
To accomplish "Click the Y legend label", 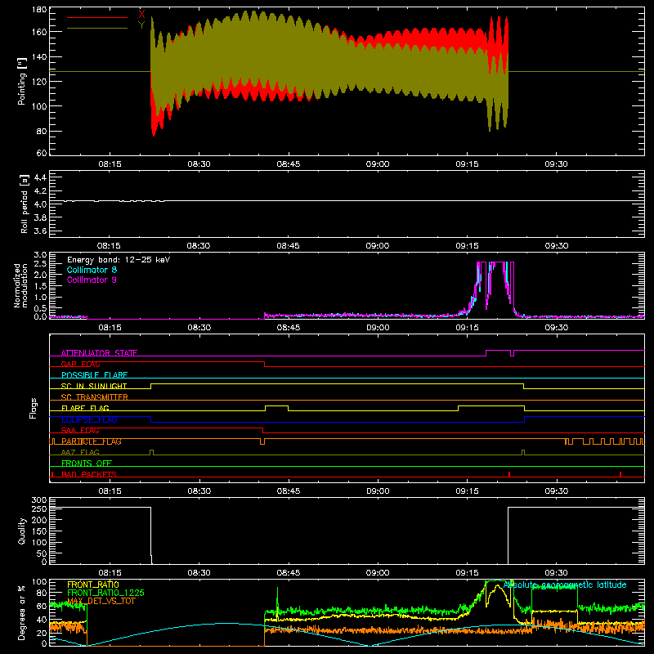I will point(141,25).
